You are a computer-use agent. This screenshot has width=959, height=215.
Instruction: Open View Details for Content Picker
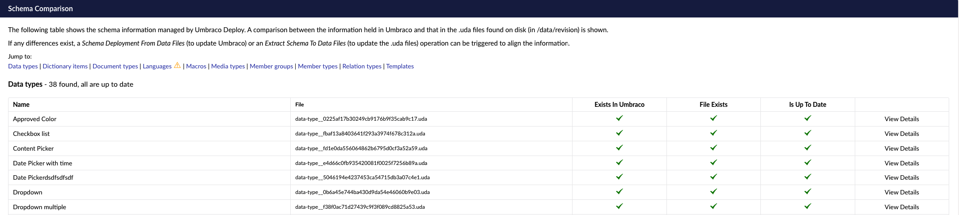tap(901, 148)
